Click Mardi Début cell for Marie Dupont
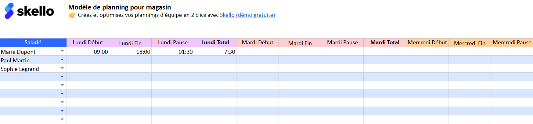The image size is (533, 124). point(257,51)
